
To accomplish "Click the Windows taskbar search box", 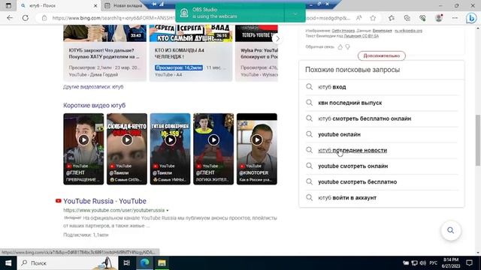I will (x=68, y=263).
